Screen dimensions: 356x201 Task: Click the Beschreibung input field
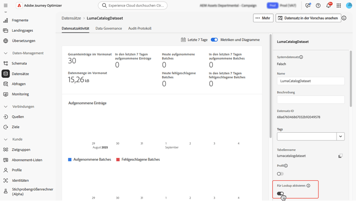coord(310,100)
